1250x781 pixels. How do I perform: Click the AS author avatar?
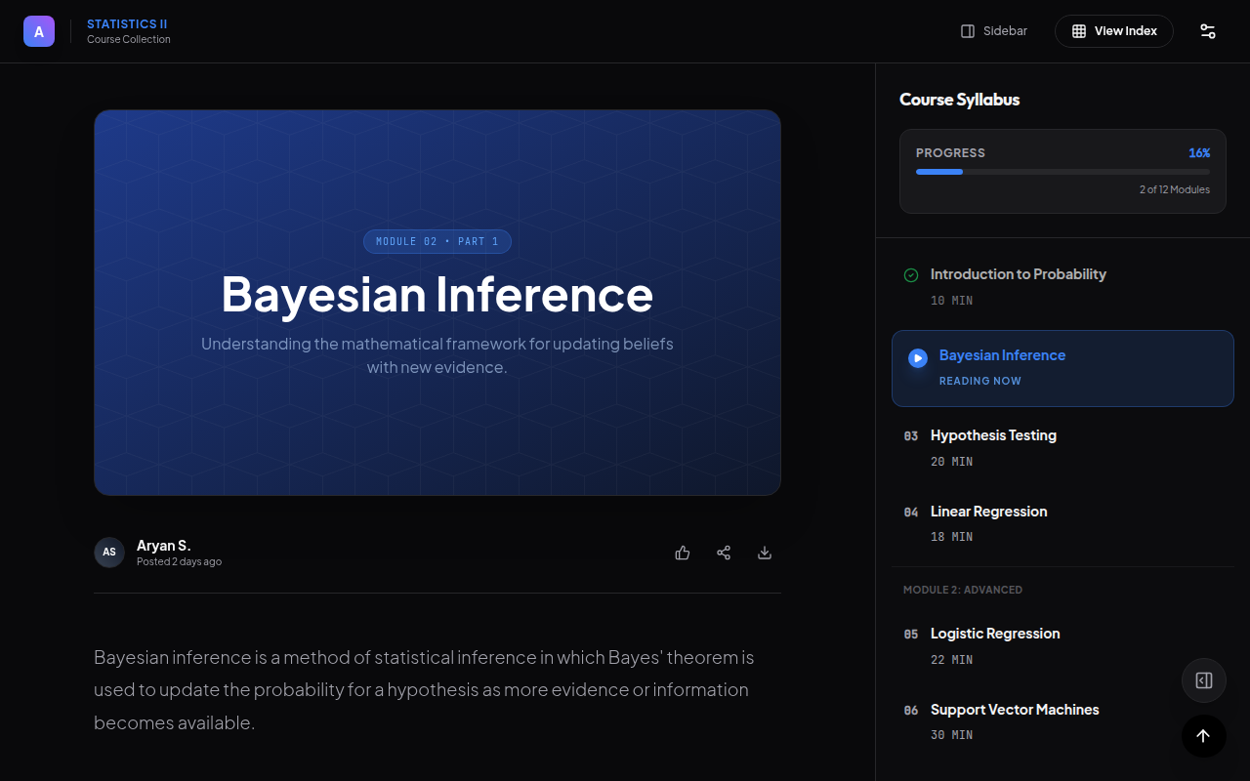coord(109,553)
